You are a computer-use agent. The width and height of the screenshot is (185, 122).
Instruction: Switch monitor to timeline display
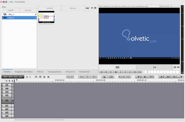click(117, 67)
